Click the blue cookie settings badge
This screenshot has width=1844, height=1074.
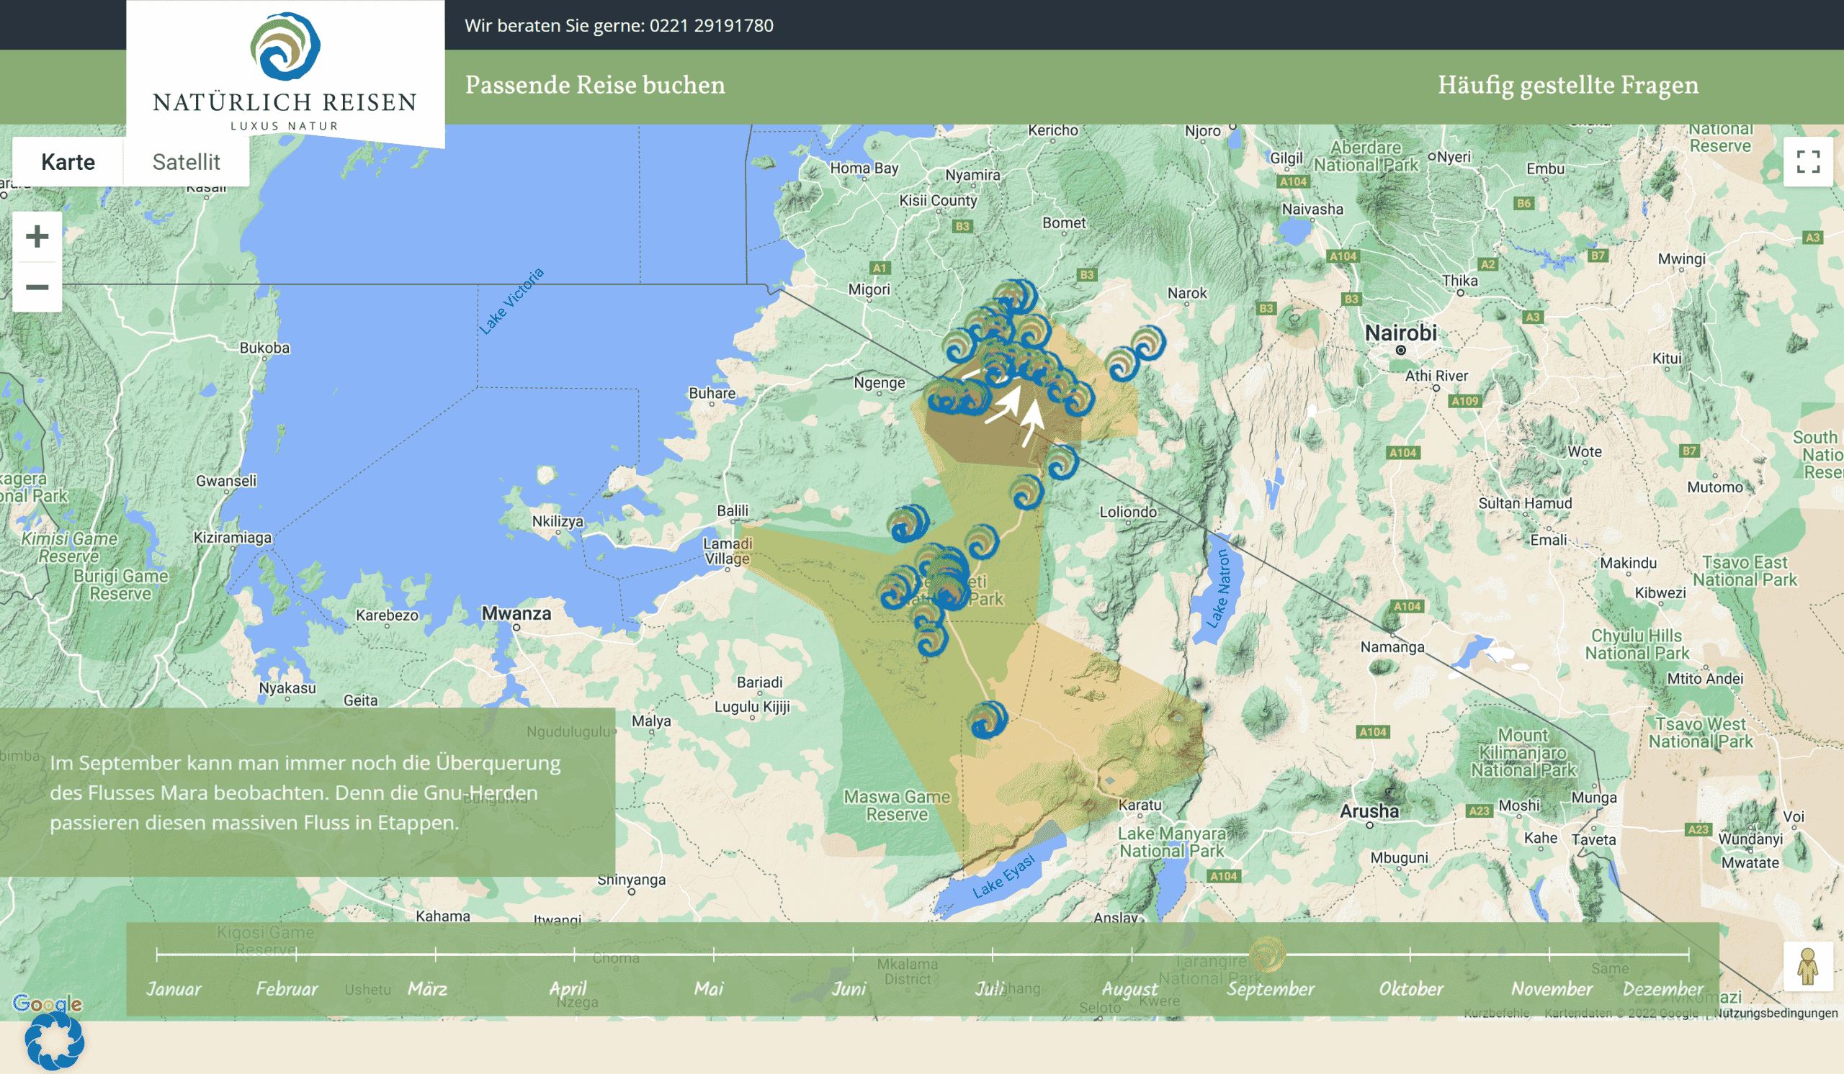pos(54,1041)
